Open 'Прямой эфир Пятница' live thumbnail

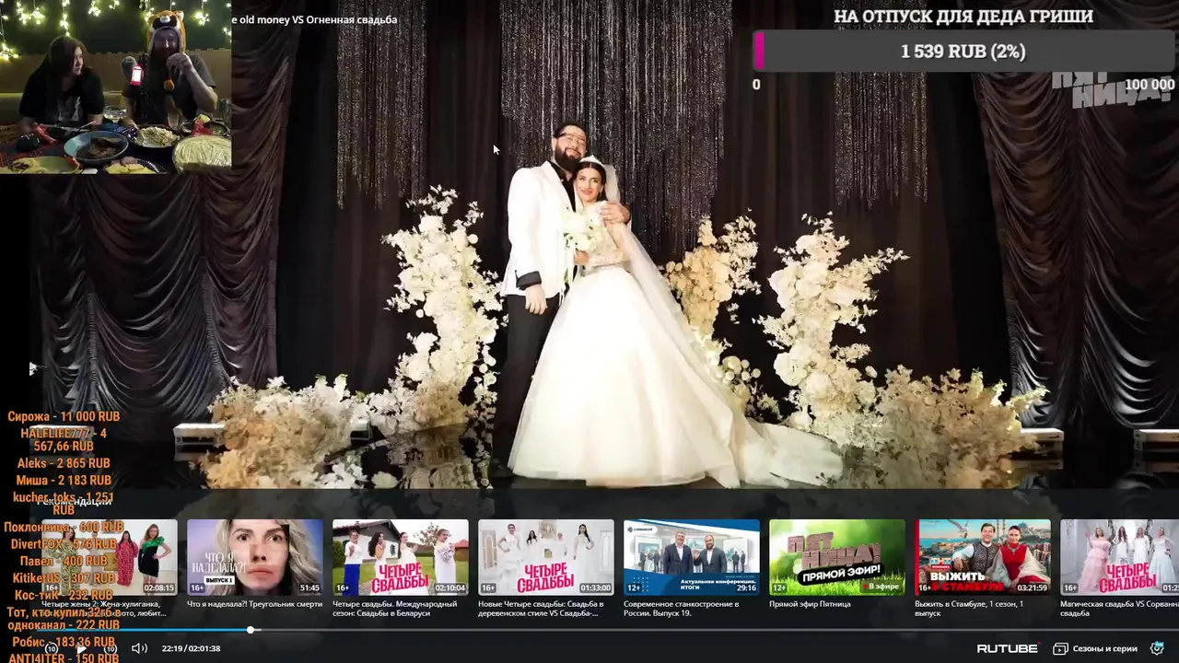pyautogui.click(x=837, y=557)
